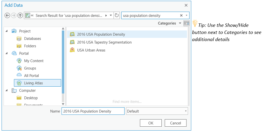Clear the search box with the X

(181, 16)
